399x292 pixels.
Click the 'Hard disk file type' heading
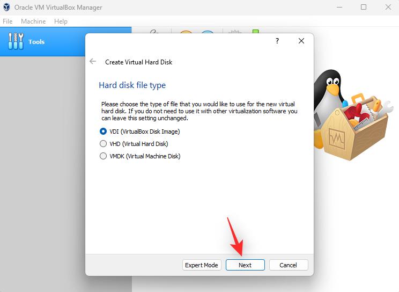pyautogui.click(x=132, y=85)
